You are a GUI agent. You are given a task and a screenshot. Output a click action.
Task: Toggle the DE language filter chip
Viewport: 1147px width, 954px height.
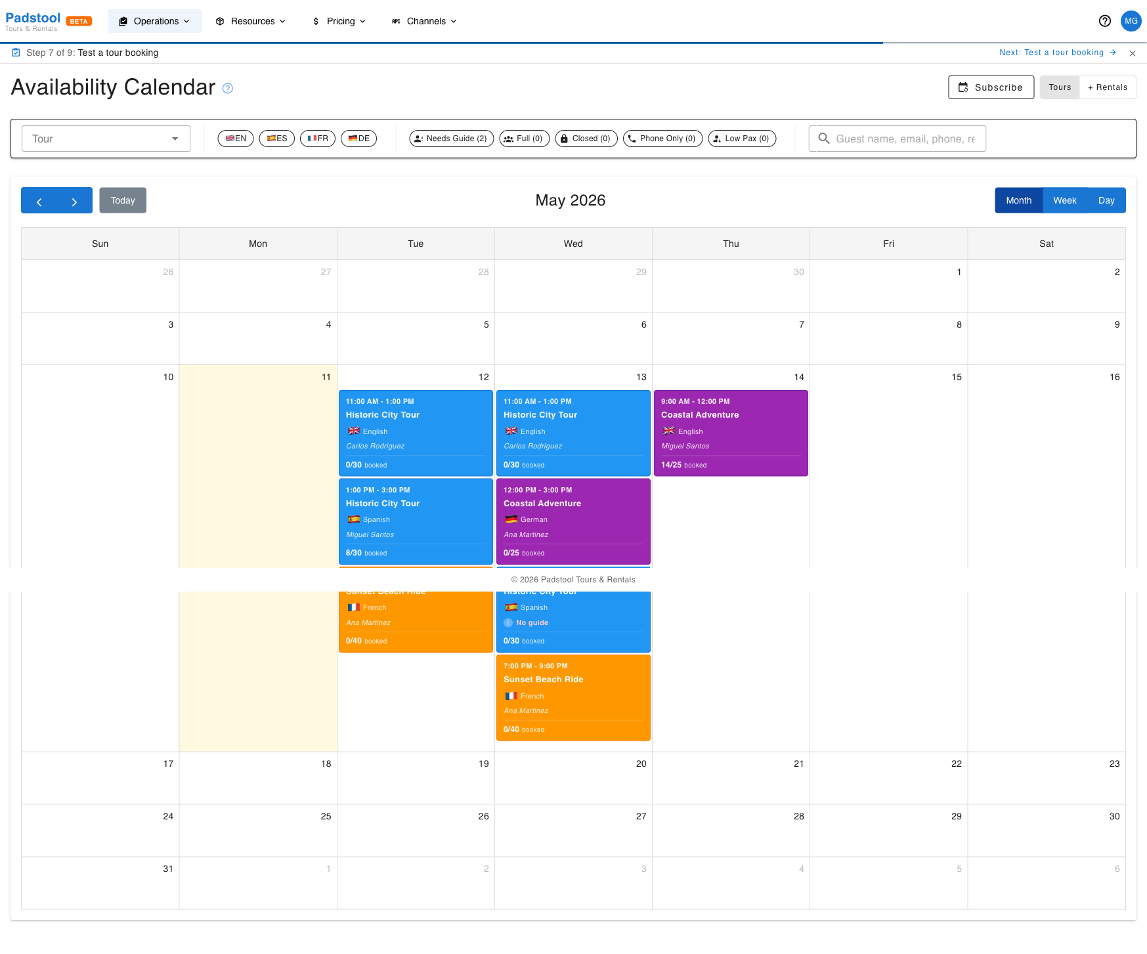358,139
